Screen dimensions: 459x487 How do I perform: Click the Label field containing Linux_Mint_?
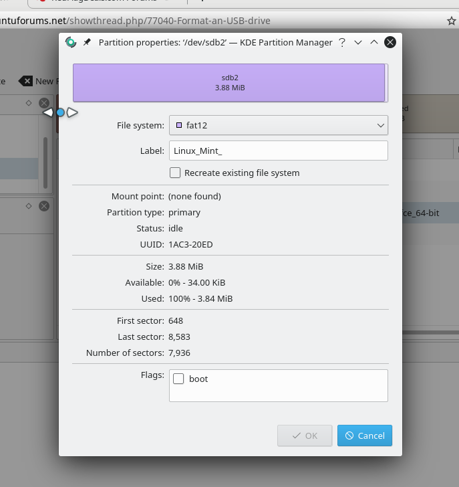(x=278, y=151)
